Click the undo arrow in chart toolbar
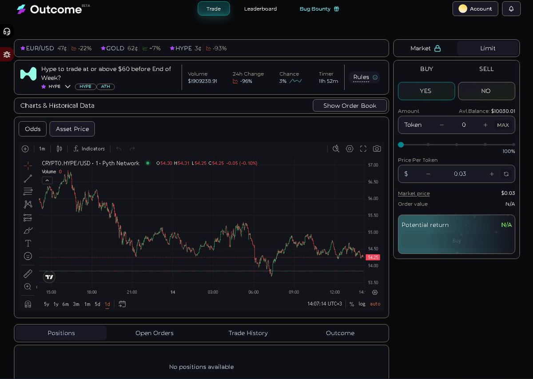 coord(119,149)
